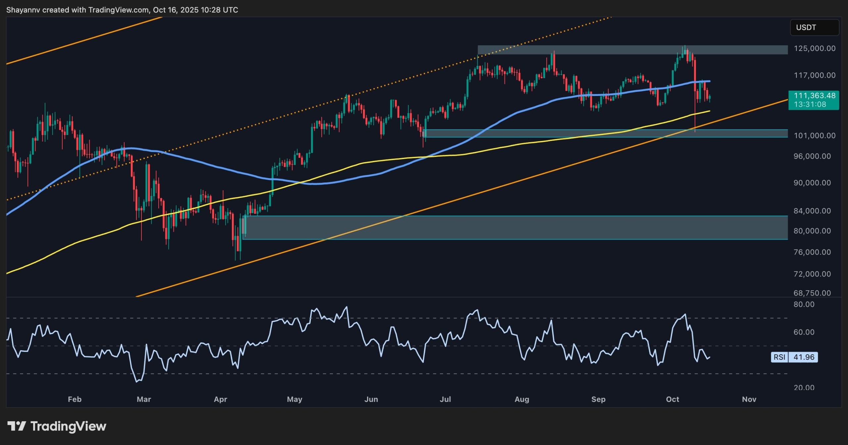Select the upper gray resistance zone rectangle
The height and width of the screenshot is (445, 848).
point(596,50)
